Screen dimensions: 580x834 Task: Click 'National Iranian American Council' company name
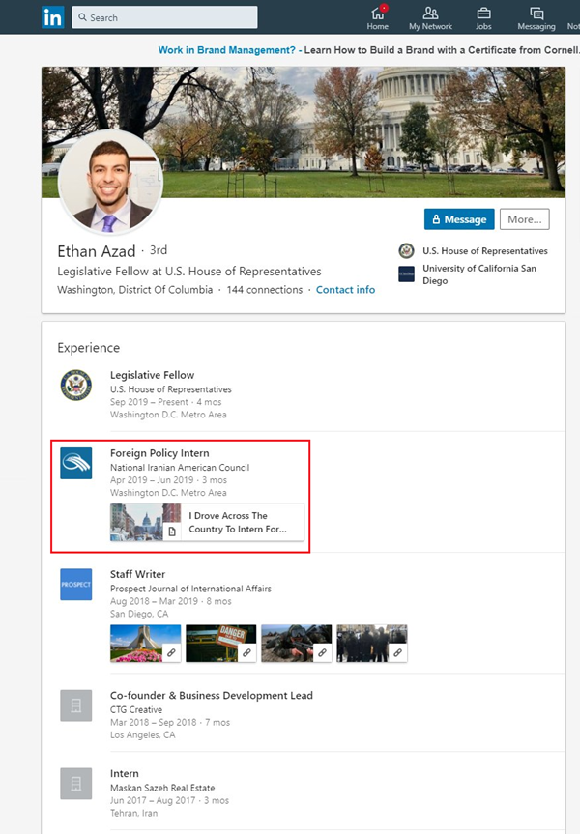[x=180, y=468]
